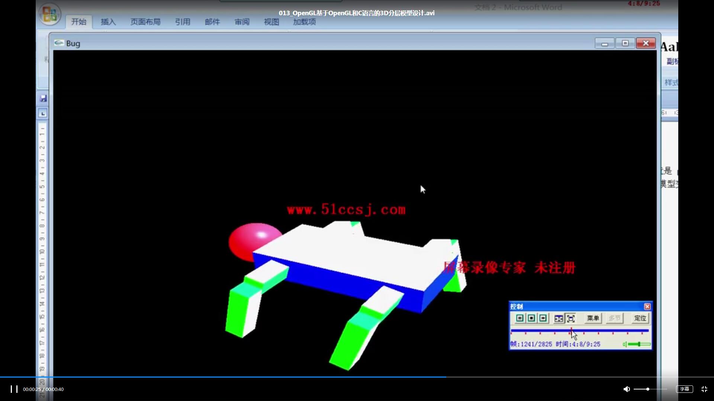Minimize the Bug window
Screen dimensions: 714x401
click(604, 43)
